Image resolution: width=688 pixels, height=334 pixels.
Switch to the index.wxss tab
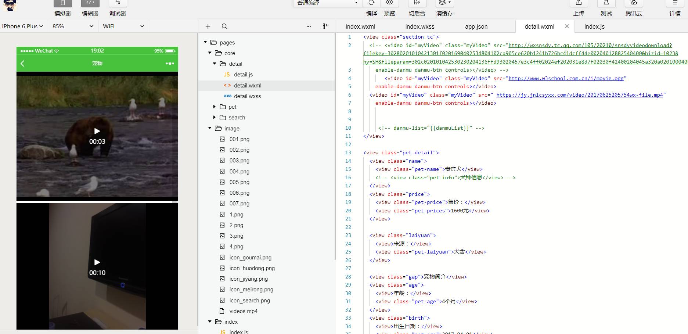[419, 27]
